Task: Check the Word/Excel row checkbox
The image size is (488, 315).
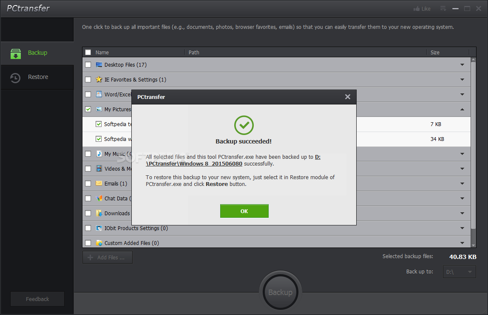Action: [x=88, y=94]
